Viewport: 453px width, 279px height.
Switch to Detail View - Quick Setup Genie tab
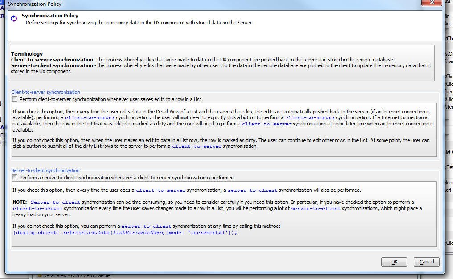coord(76,275)
